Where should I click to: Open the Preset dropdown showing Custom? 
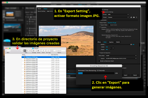tap(118, 17)
